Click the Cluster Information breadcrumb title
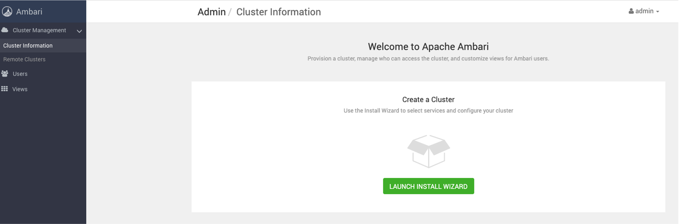This screenshot has height=224, width=679. point(278,12)
